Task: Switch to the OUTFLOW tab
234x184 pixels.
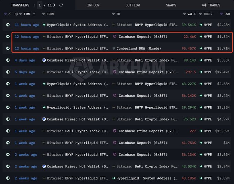Action: pyautogui.click(x=132, y=5)
